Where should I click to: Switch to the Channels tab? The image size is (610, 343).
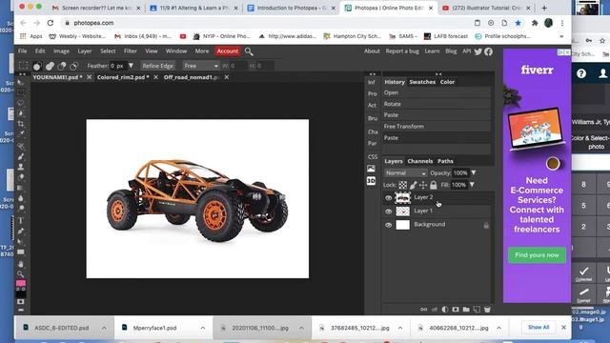tap(419, 161)
